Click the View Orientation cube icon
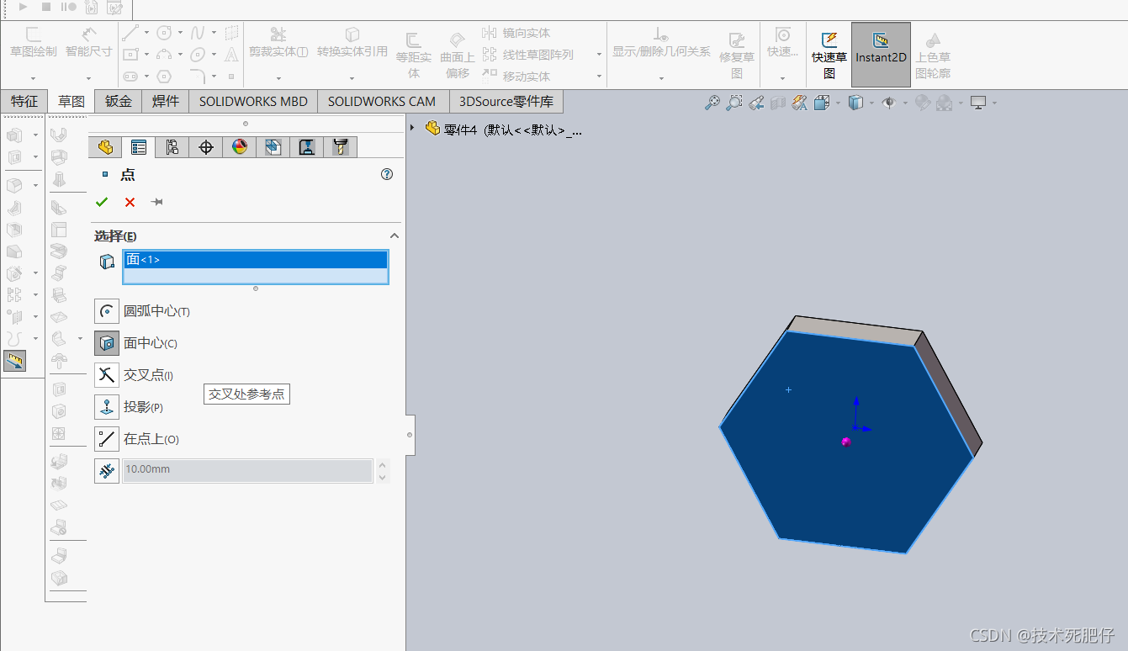The width and height of the screenshot is (1128, 651). point(821,103)
